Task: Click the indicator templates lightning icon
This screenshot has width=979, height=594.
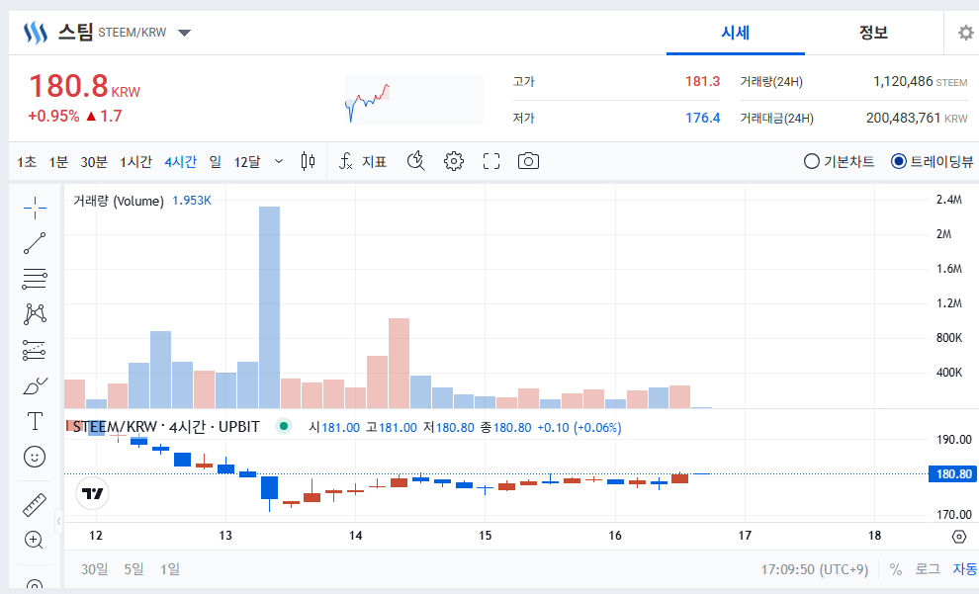Action: tap(415, 162)
